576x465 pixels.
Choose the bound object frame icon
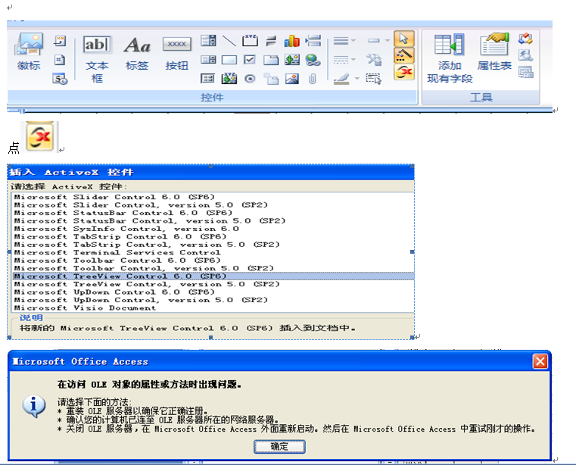229,78
